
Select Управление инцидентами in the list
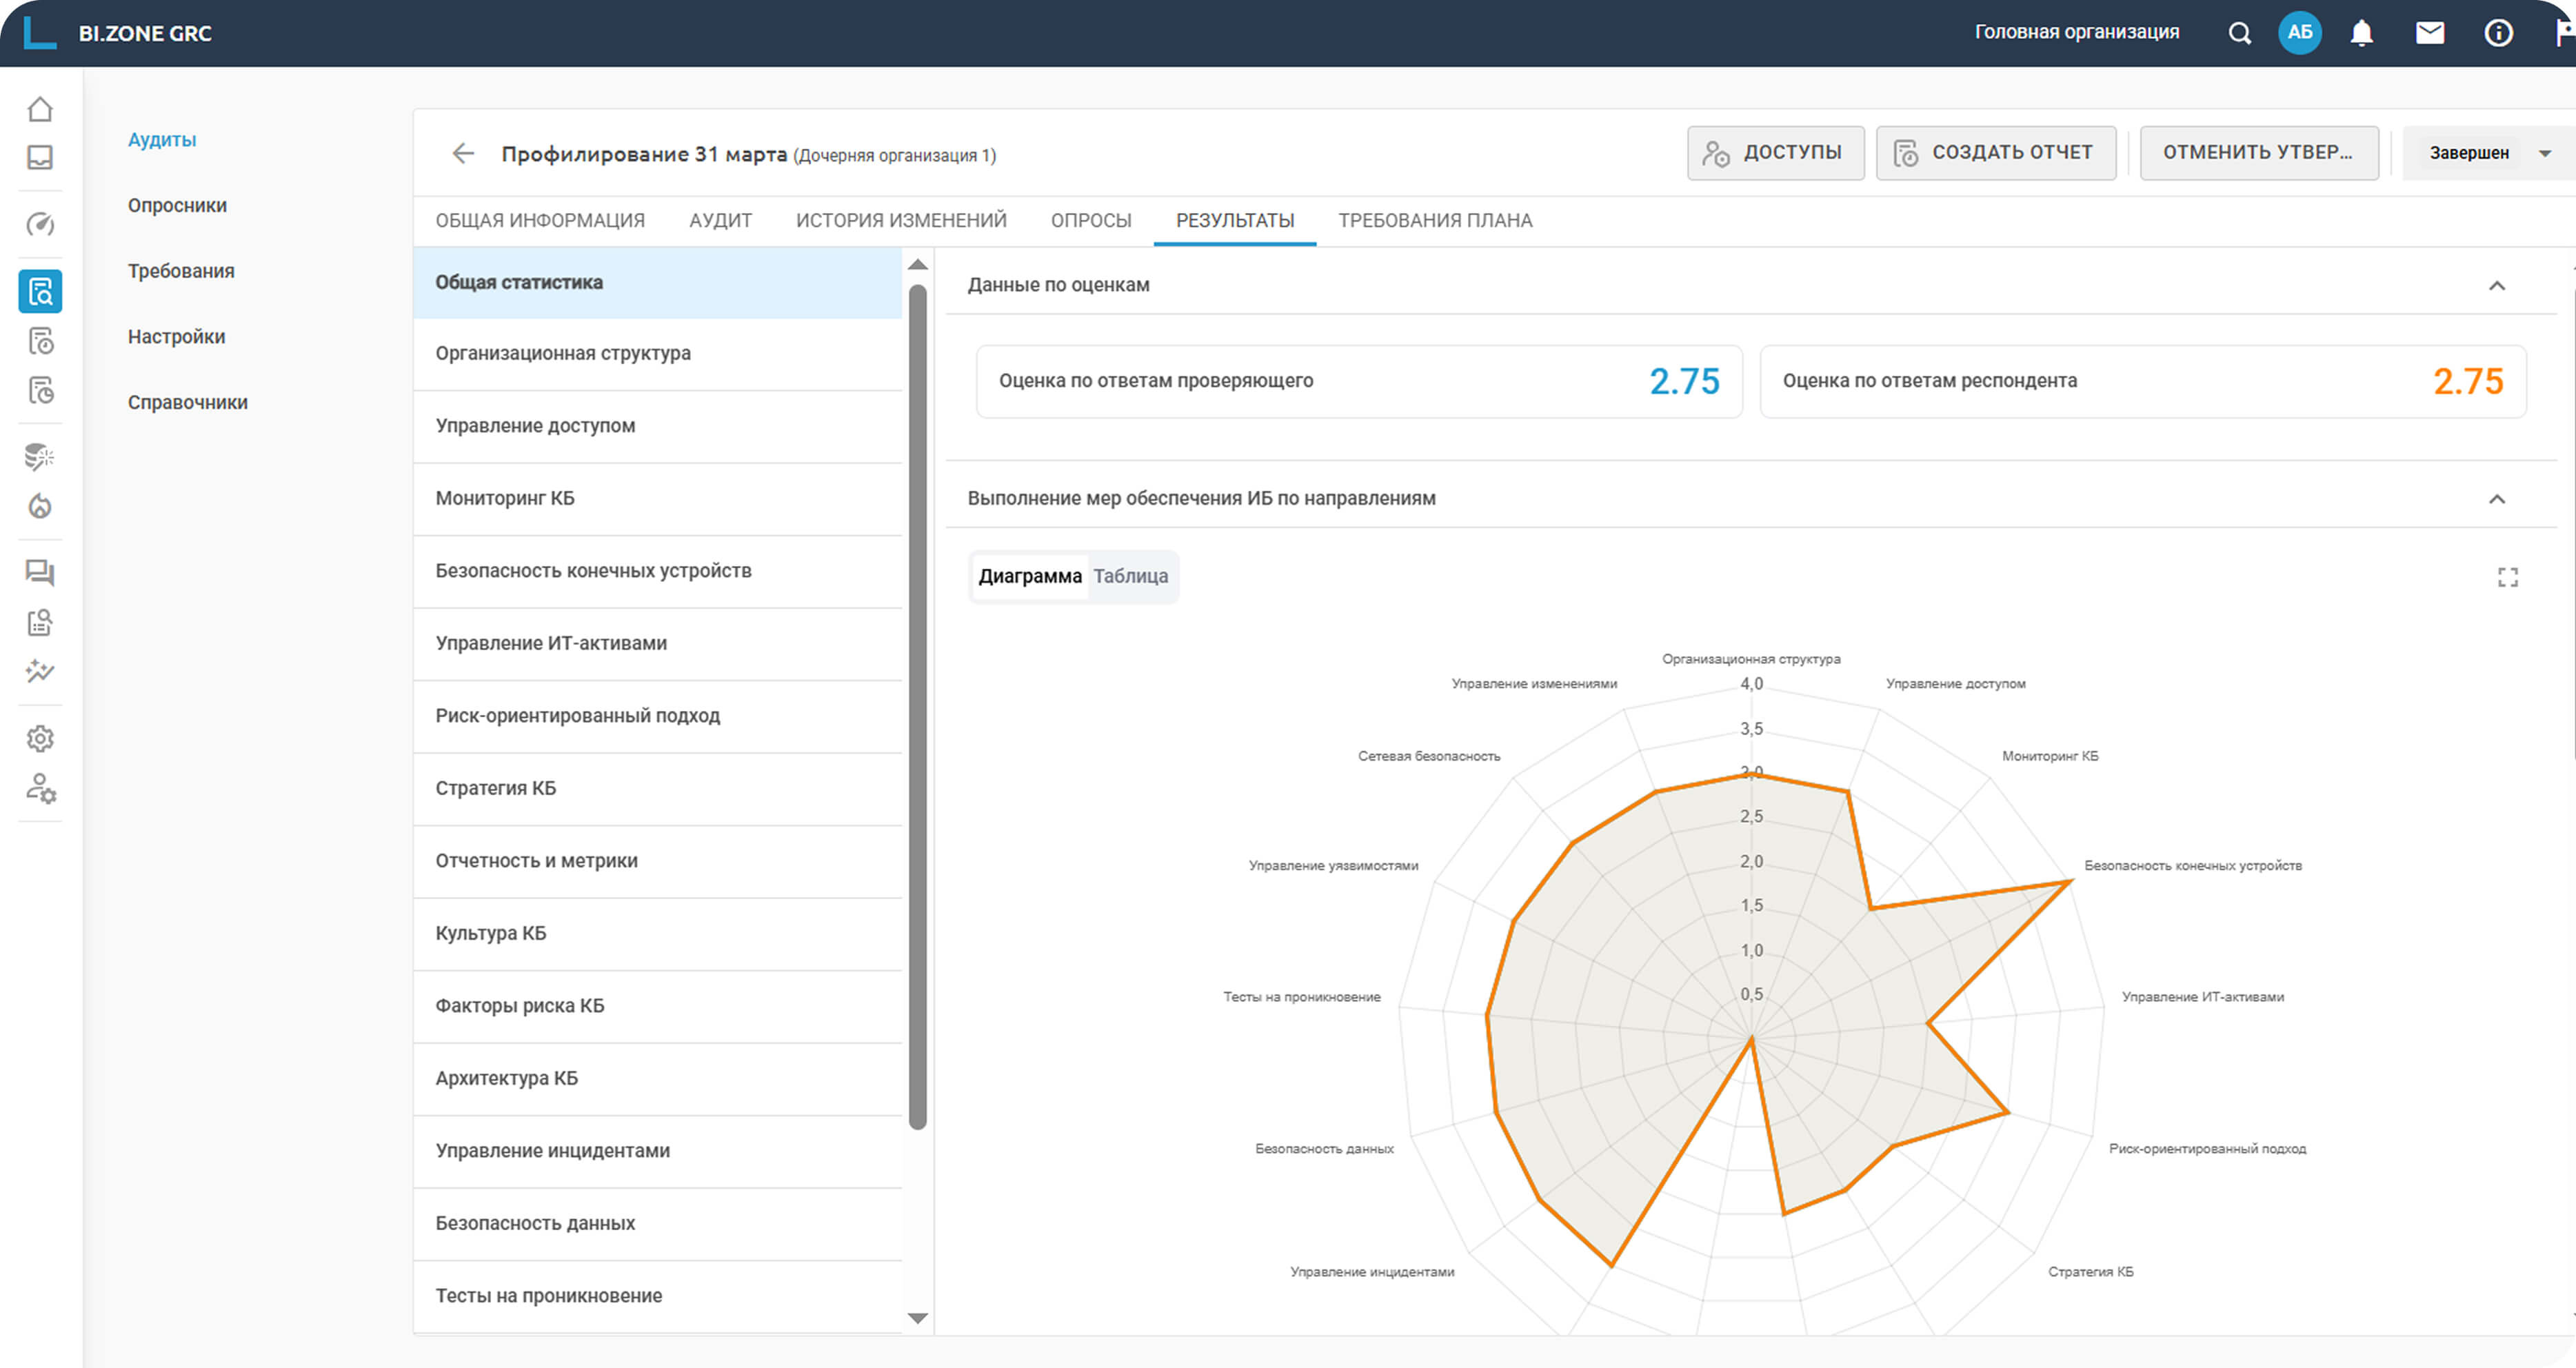658,1151
